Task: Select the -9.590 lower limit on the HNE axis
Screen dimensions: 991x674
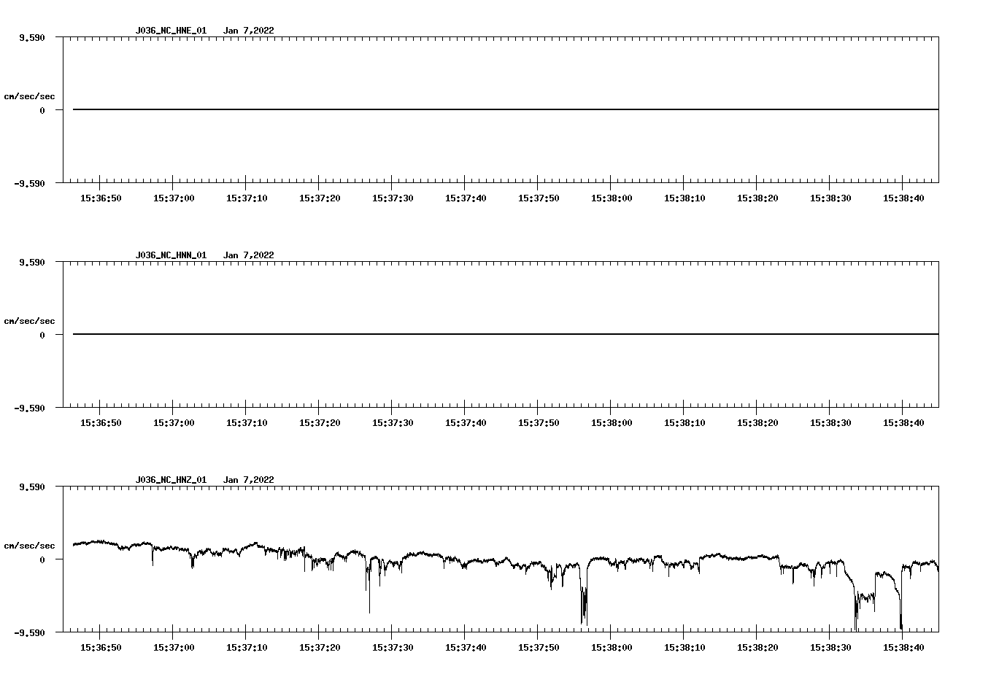Action: click(30, 183)
